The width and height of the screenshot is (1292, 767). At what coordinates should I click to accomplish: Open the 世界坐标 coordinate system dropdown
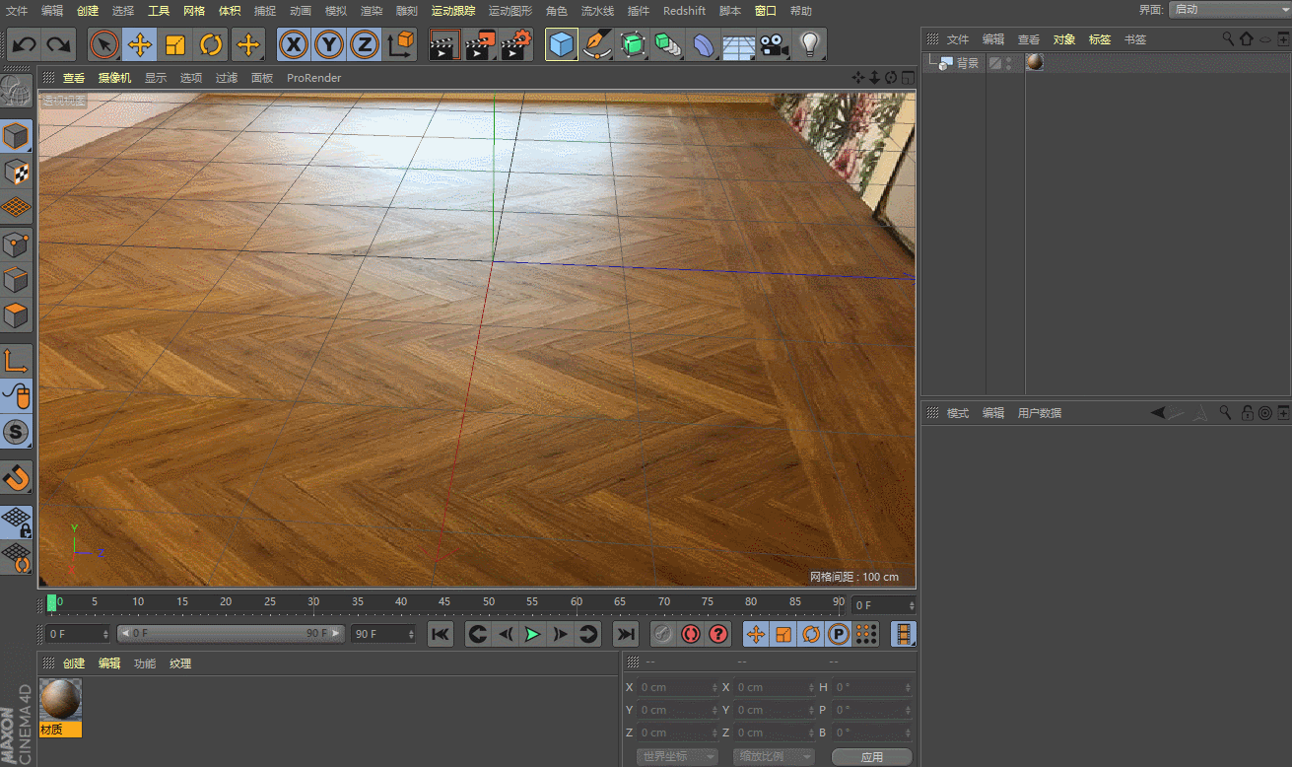[x=677, y=757]
